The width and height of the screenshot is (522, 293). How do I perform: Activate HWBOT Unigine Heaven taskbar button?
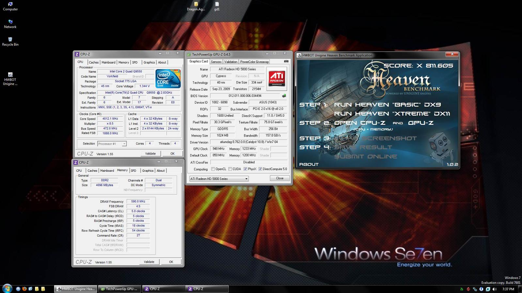(76, 289)
